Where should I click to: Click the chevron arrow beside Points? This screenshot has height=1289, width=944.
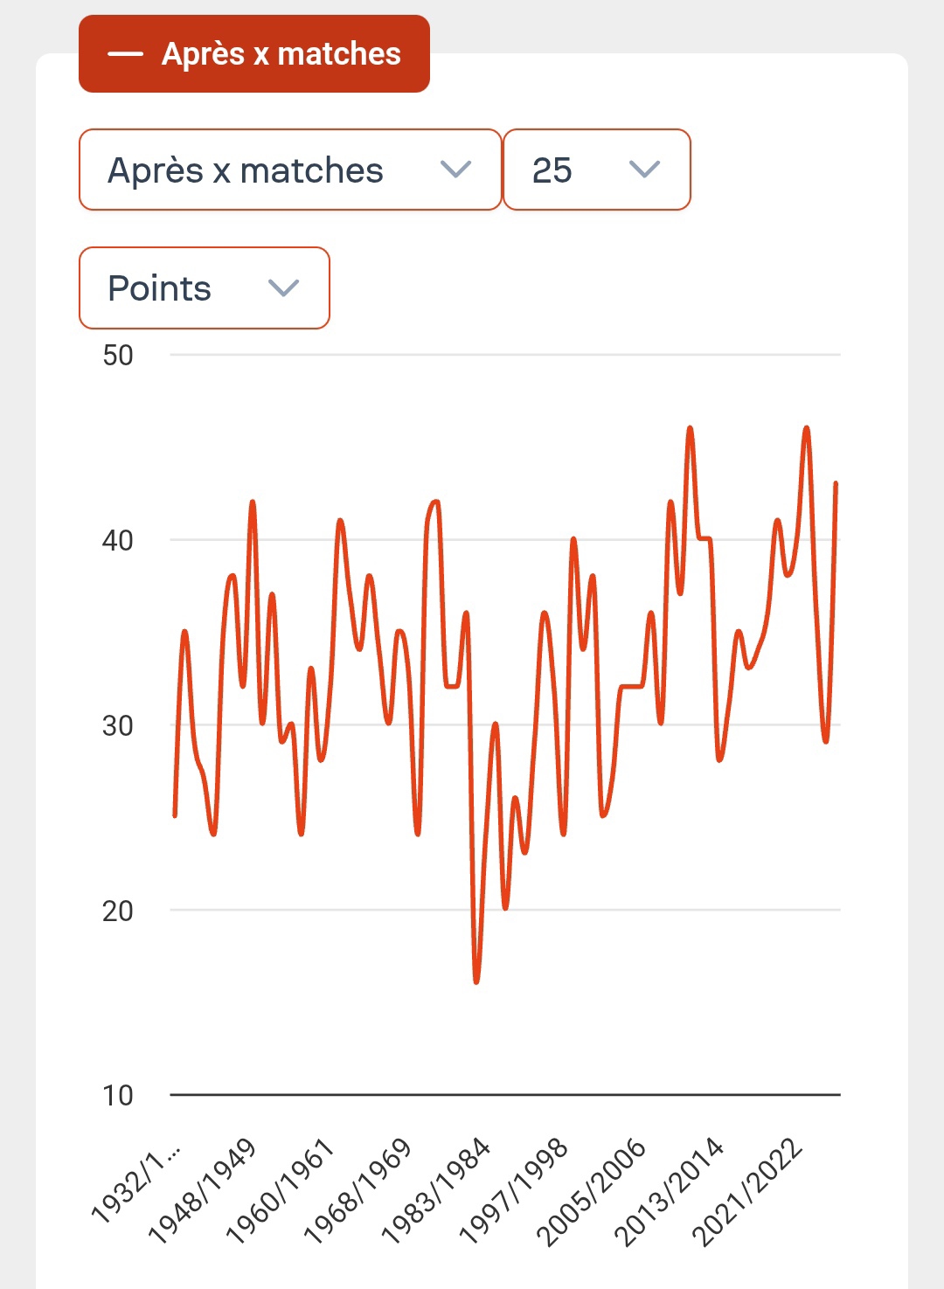tap(283, 288)
